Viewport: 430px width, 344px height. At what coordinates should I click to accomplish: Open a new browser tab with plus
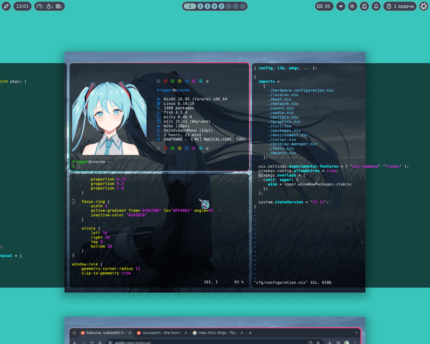[x=250, y=333]
